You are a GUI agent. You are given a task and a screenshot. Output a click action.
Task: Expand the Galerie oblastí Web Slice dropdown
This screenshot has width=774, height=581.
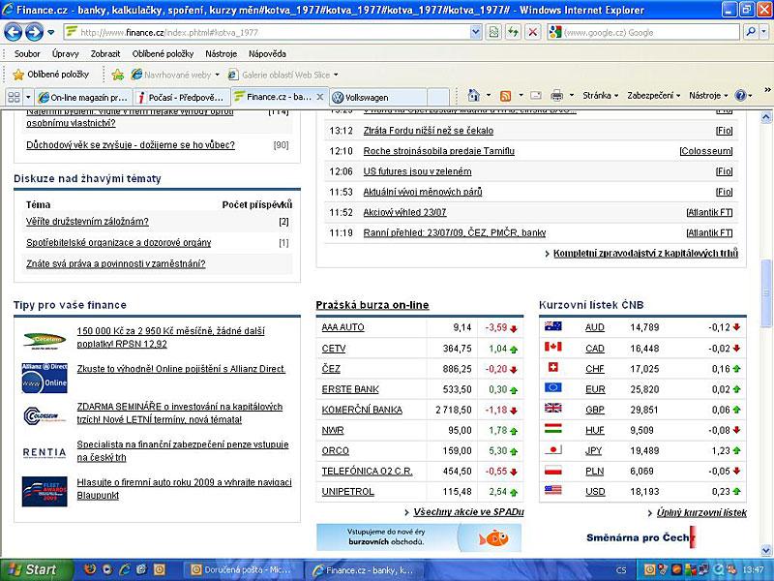(336, 76)
